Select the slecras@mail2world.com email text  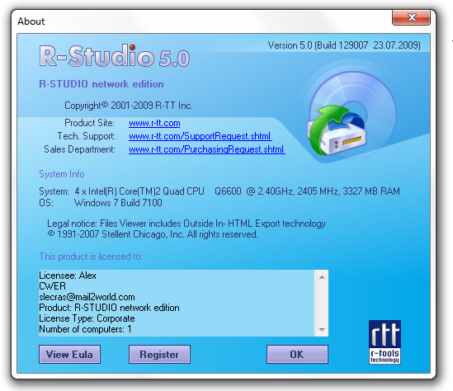(x=87, y=297)
